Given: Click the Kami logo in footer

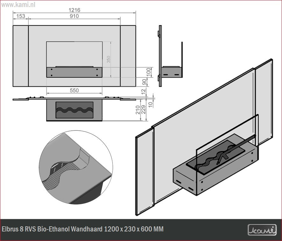Looking at the screenshot, I should pyautogui.click(x=262, y=230).
